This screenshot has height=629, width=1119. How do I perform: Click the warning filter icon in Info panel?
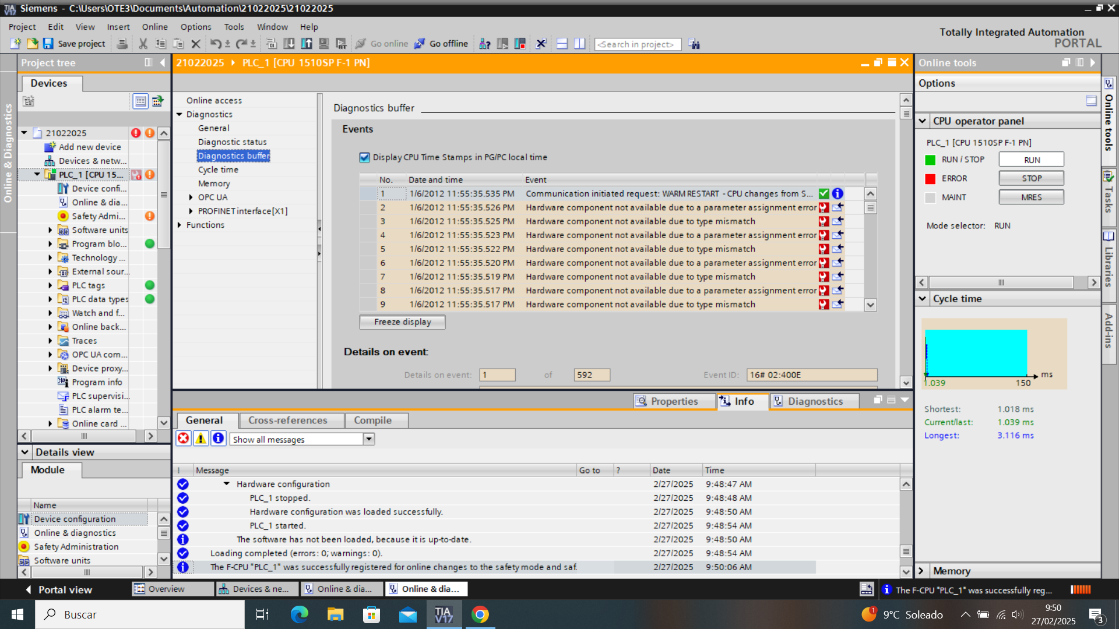[x=200, y=439]
